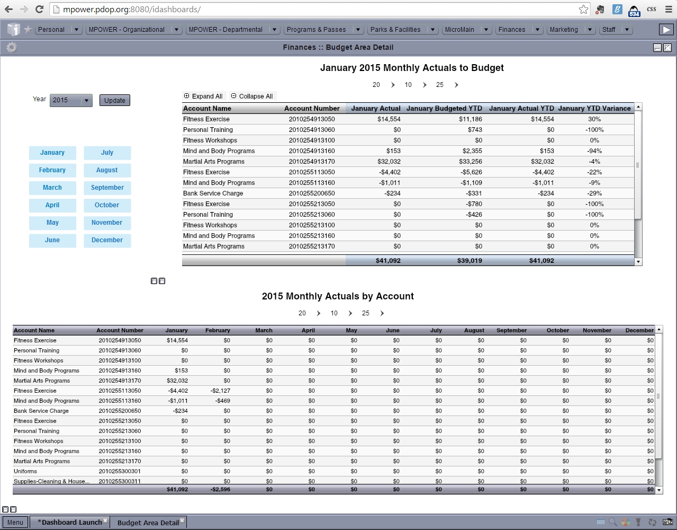Click the exclamation alert icon in bottom bar
The width and height of the screenshot is (677, 530).
(x=639, y=522)
